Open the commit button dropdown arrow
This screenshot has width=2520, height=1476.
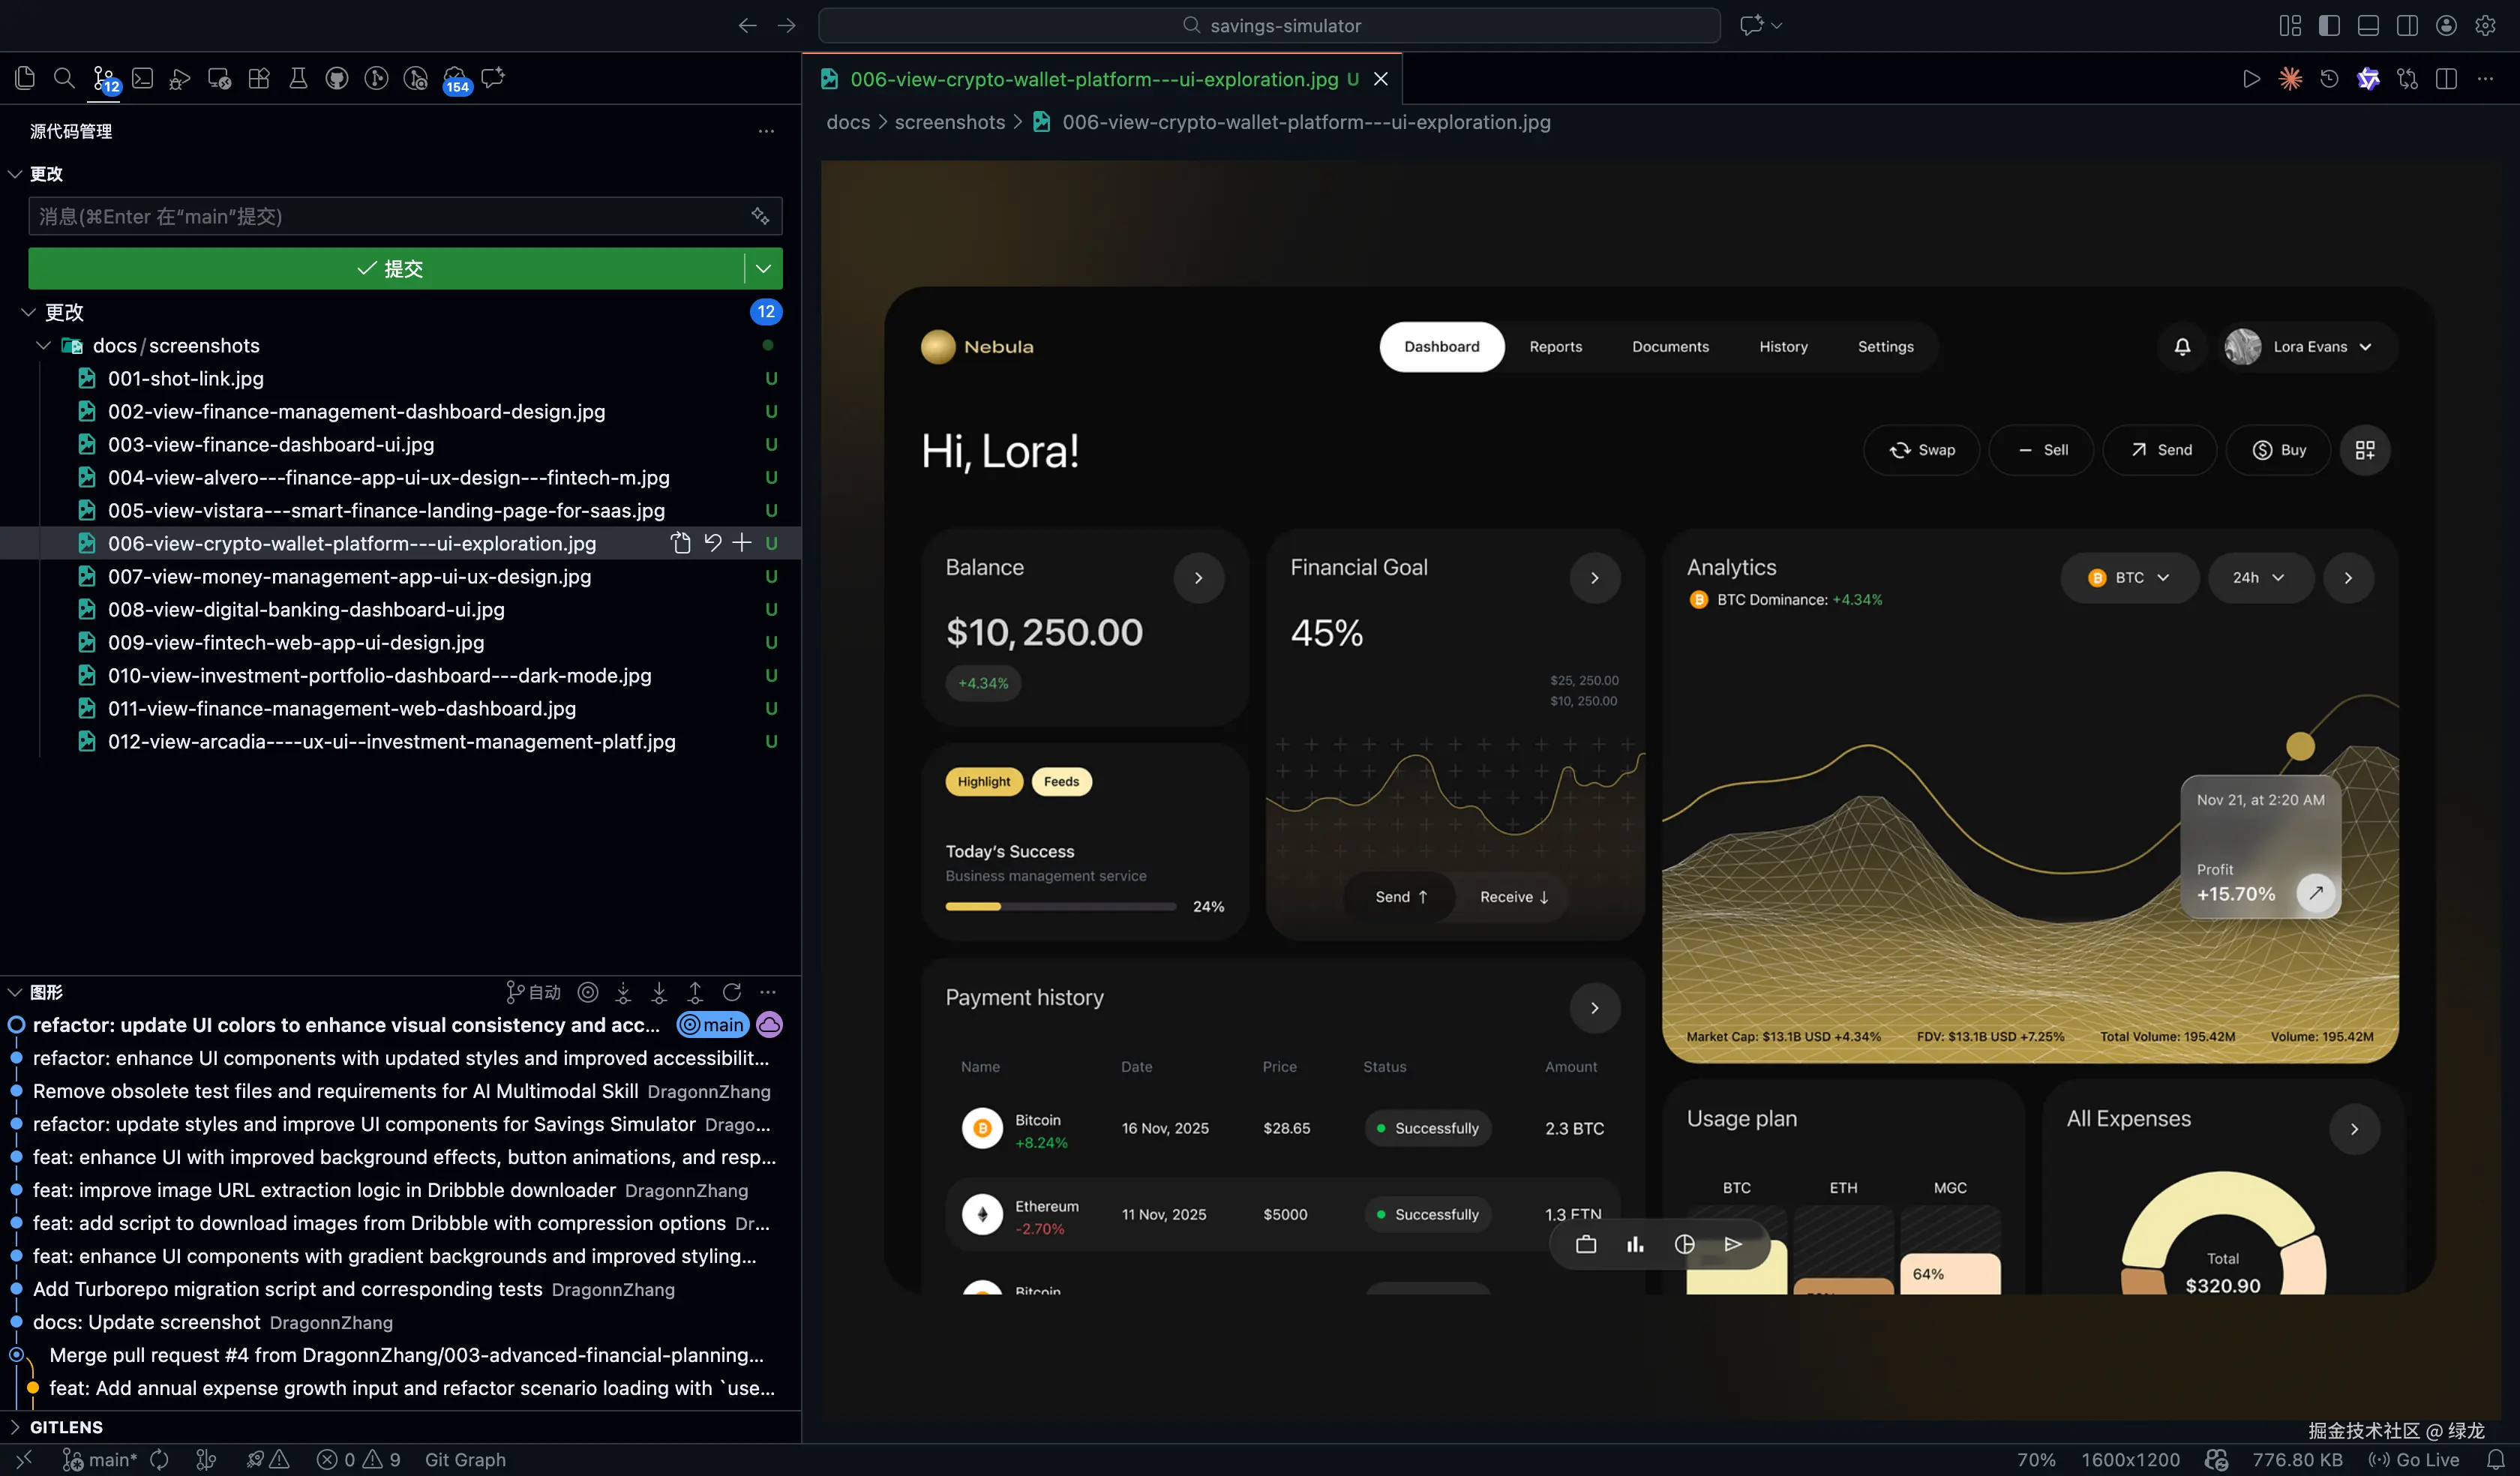tap(763, 268)
